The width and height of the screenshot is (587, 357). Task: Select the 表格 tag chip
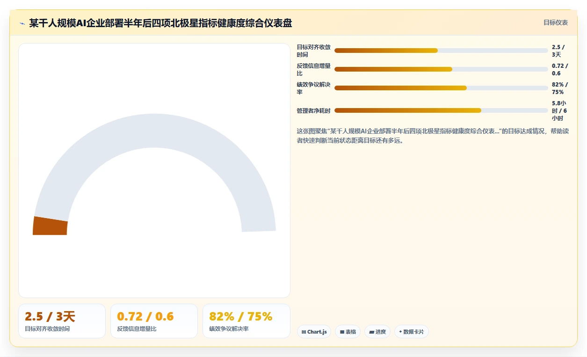point(348,332)
